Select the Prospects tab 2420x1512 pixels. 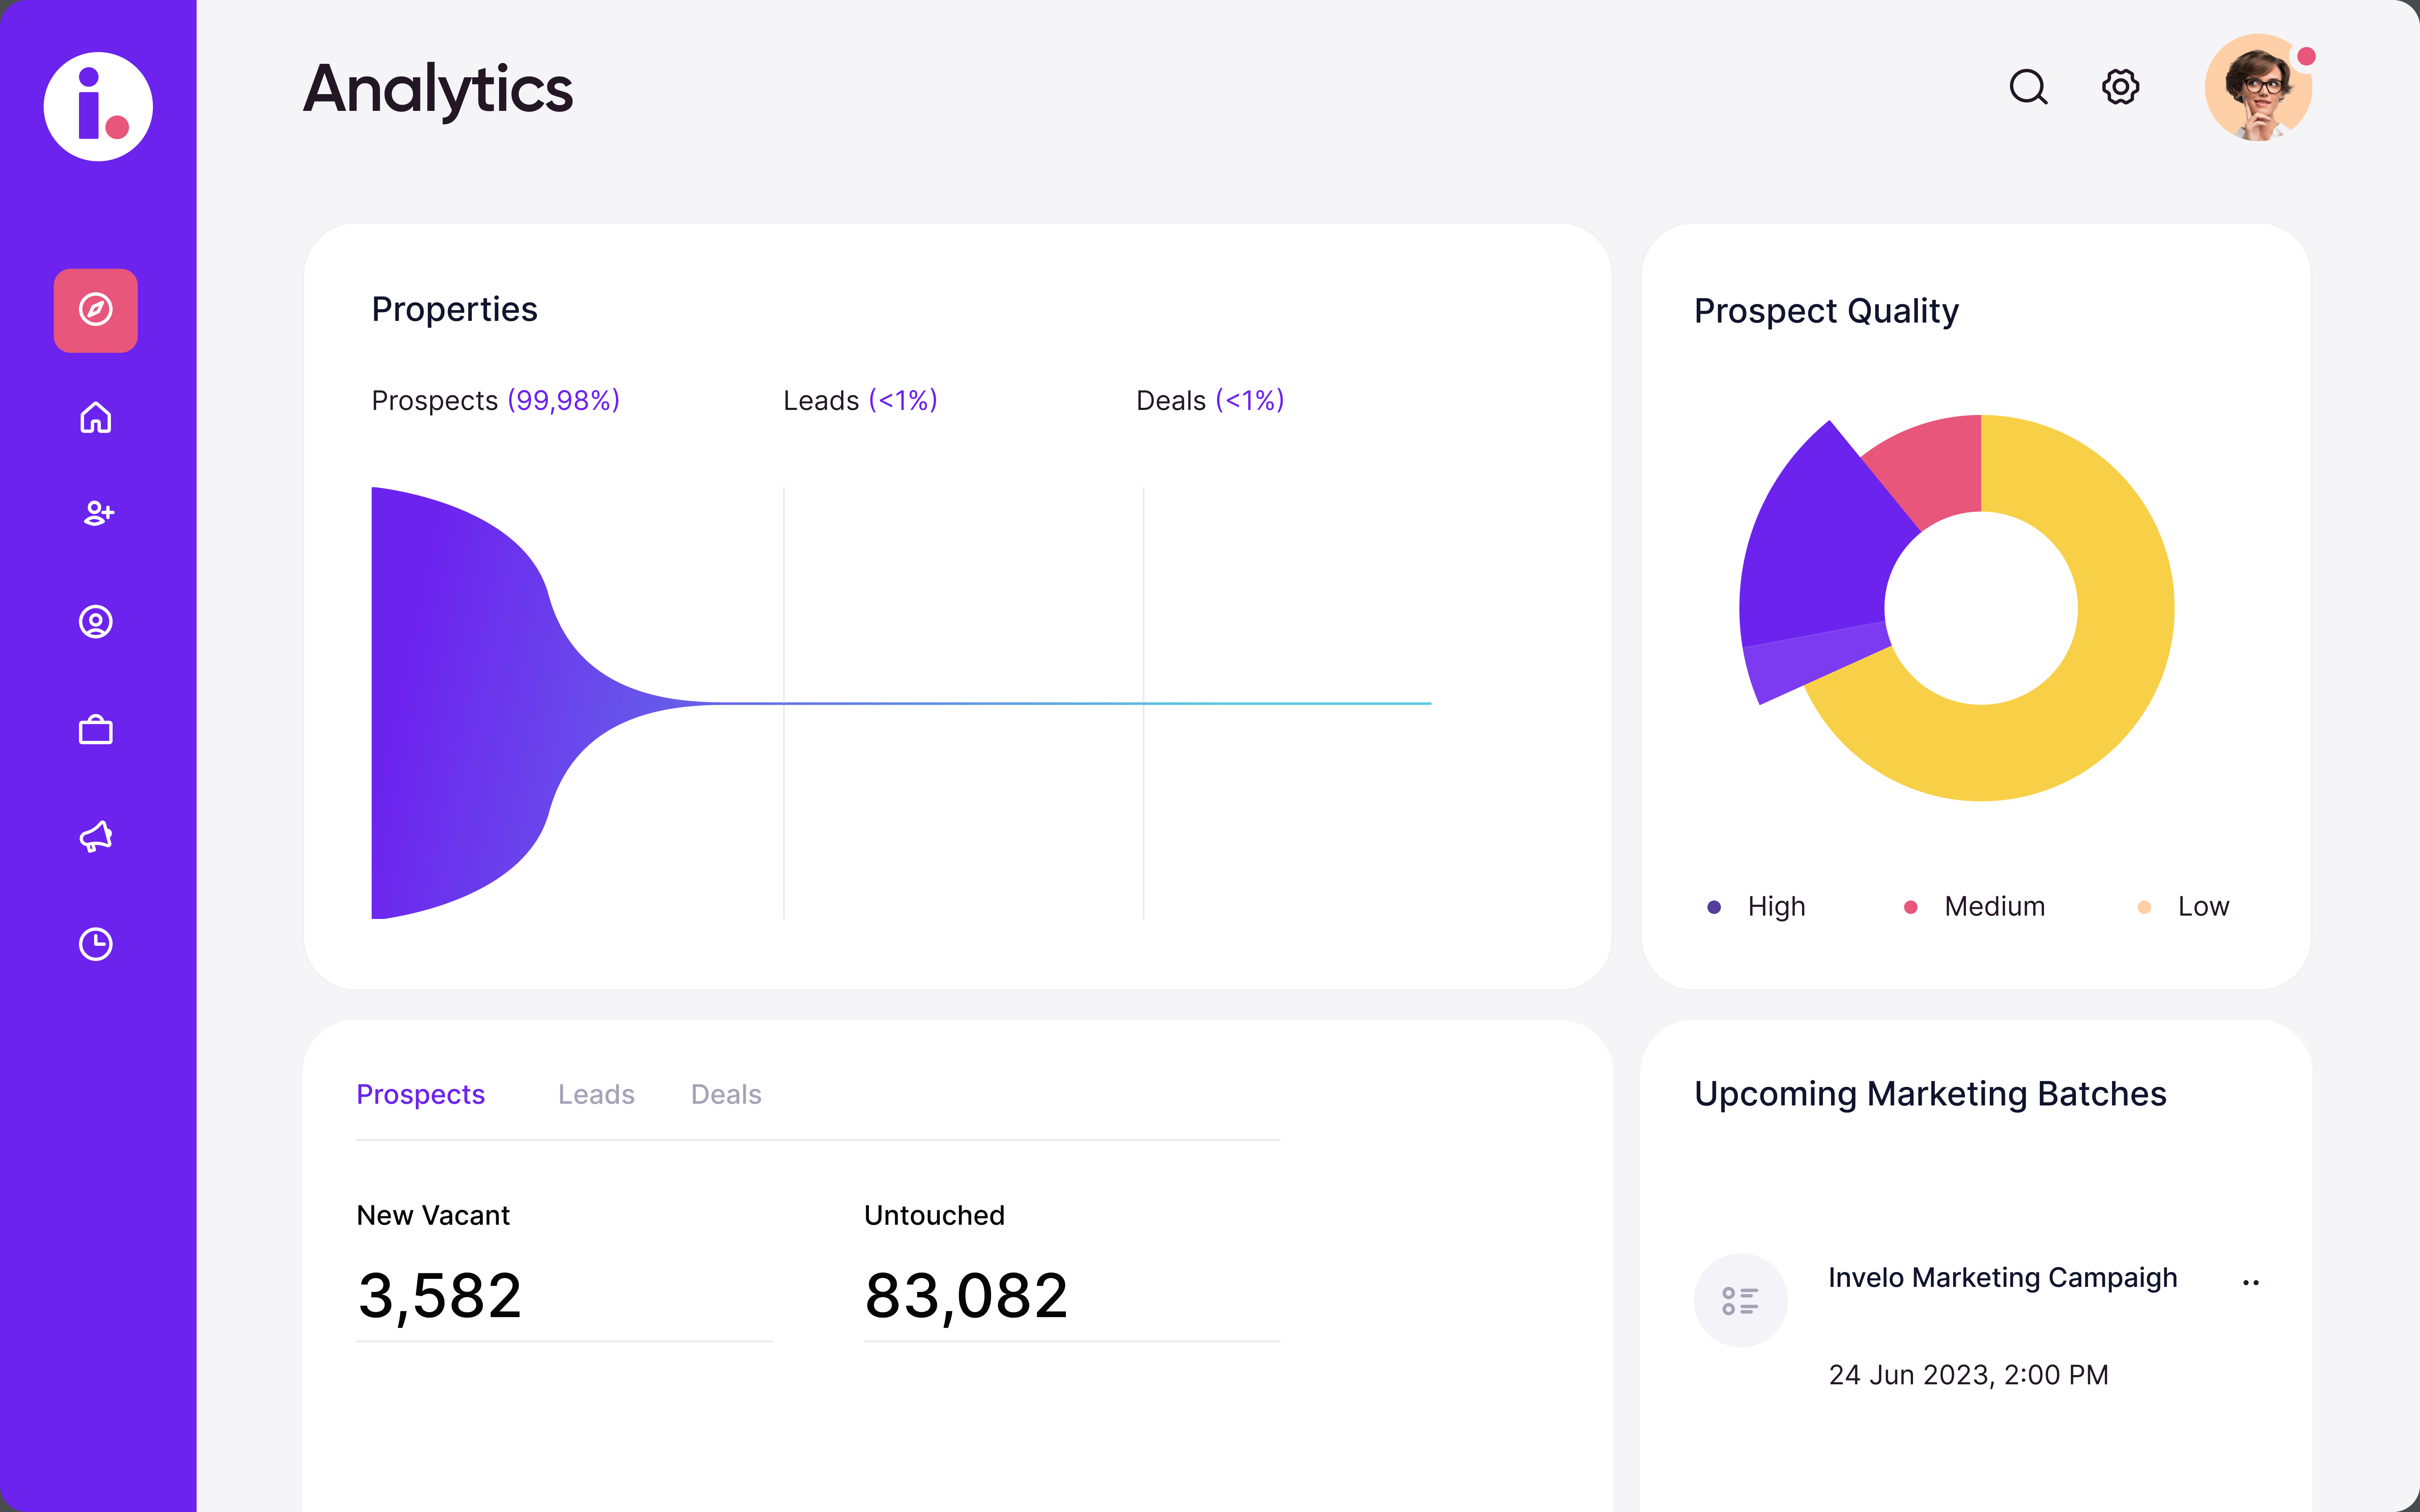(420, 1094)
